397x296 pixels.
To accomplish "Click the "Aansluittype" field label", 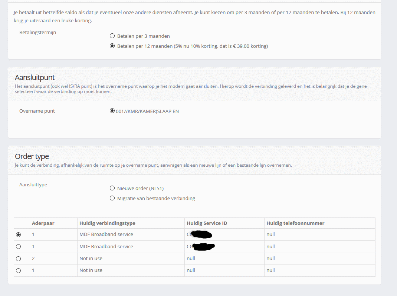I will tap(33, 184).
